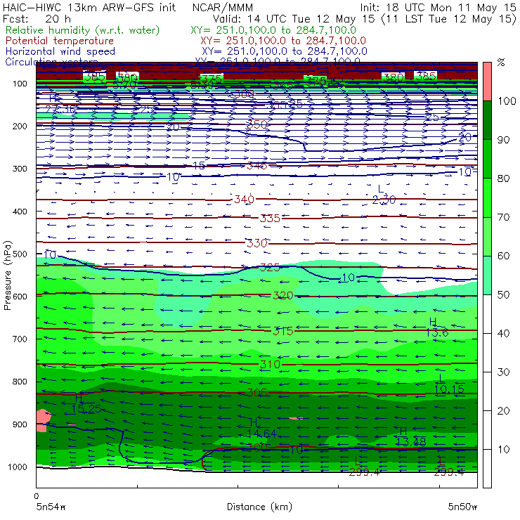This screenshot has width=520, height=520.
Task: Click the 300 hPa pressure axis label
Action: tap(20, 169)
